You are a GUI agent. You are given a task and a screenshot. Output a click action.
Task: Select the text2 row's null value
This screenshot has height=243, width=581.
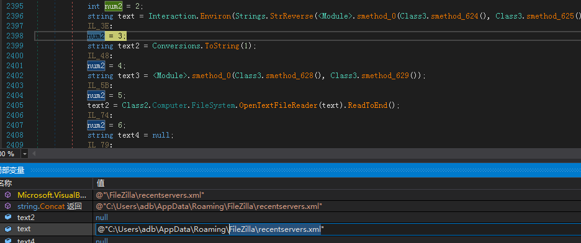pos(102,218)
